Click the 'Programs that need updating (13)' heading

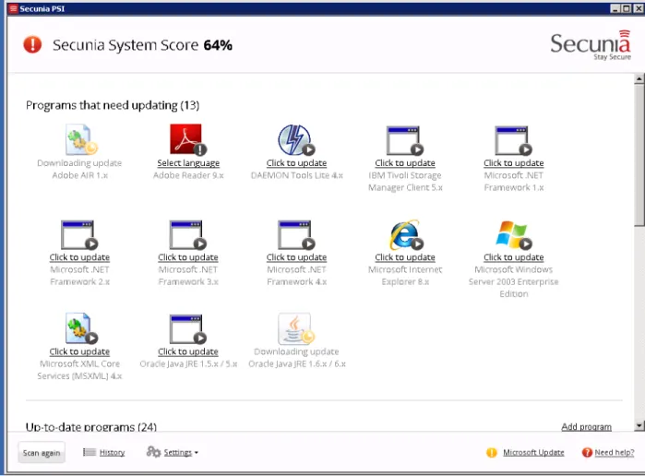pos(113,105)
